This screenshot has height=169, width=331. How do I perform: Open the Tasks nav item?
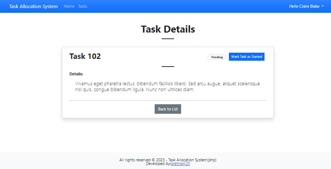click(83, 6)
